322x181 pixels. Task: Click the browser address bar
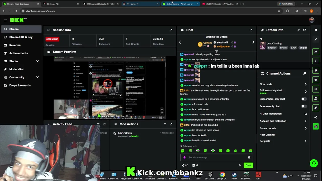click(148, 11)
